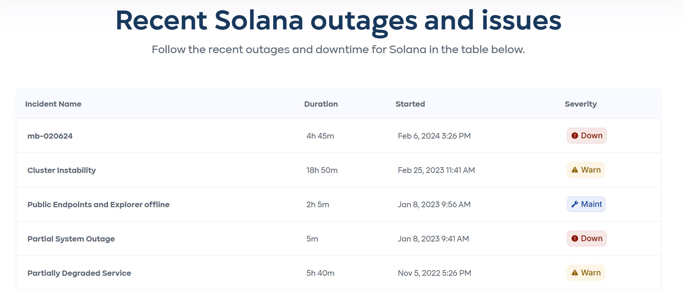Select the Public Endpoints and Explorer offline row
The width and height of the screenshot is (684, 298).
(x=99, y=204)
